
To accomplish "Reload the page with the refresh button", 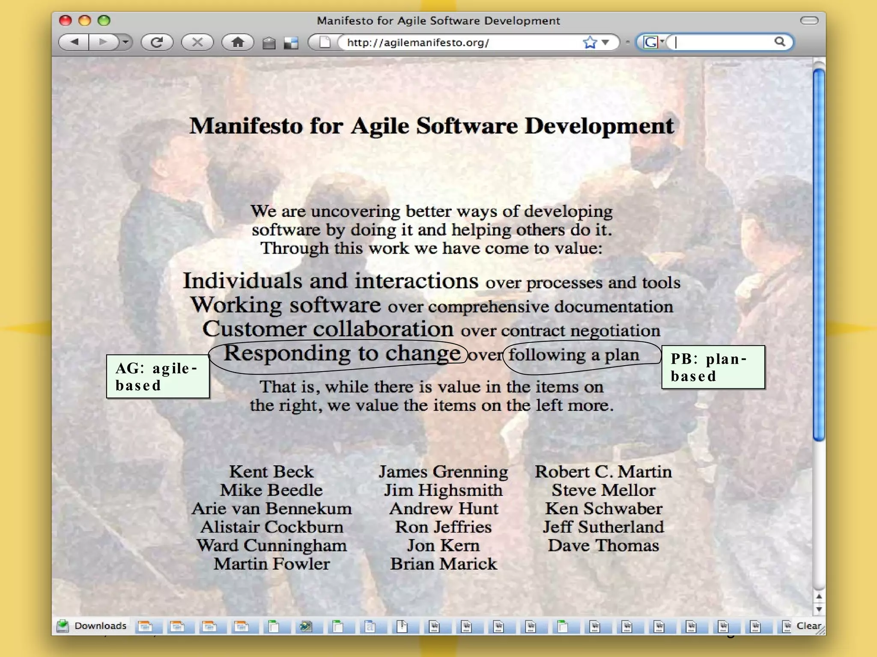I will tap(157, 42).
